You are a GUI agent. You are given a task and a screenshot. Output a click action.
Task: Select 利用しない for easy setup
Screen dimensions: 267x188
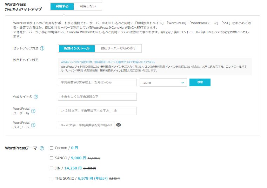pos(88,6)
